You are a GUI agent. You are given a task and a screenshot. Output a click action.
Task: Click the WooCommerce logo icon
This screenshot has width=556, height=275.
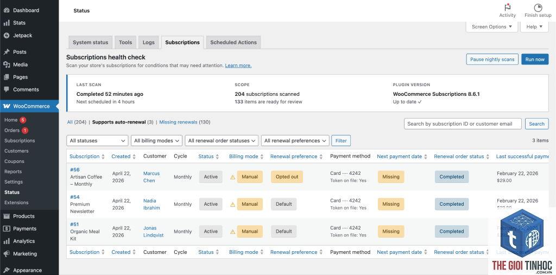pyautogui.click(x=7, y=106)
